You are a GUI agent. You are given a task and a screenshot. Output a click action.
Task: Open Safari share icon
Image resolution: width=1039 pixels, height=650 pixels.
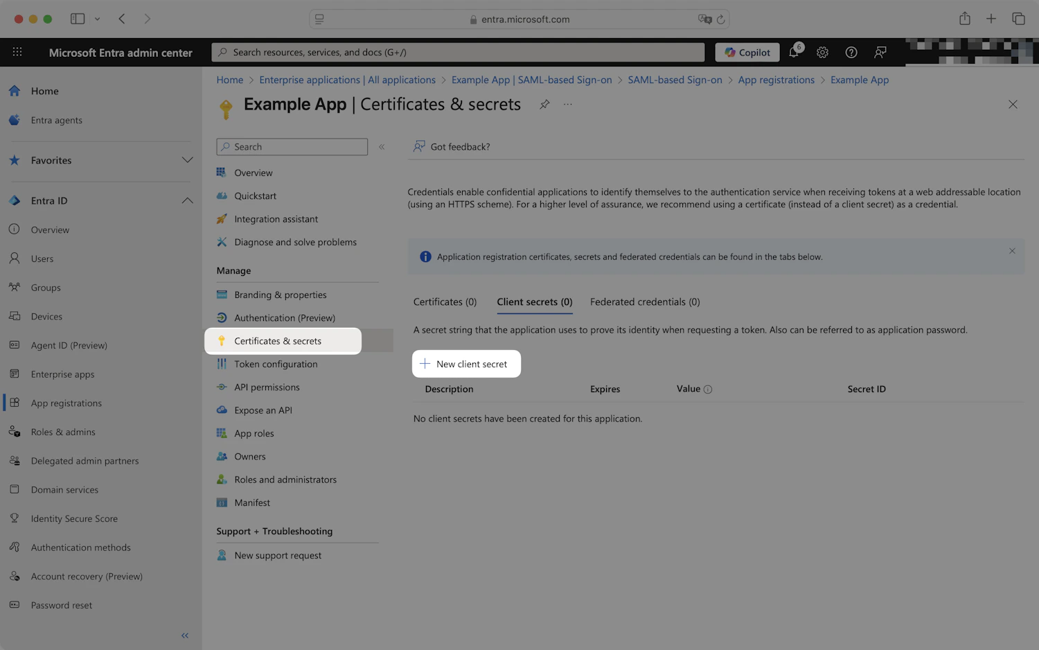pyautogui.click(x=965, y=19)
